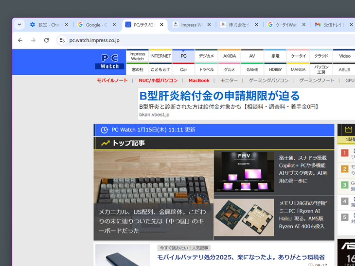Viewport: 355px width, 266px height.
Task: Open the モバイルノート category link
Action: click(x=112, y=81)
